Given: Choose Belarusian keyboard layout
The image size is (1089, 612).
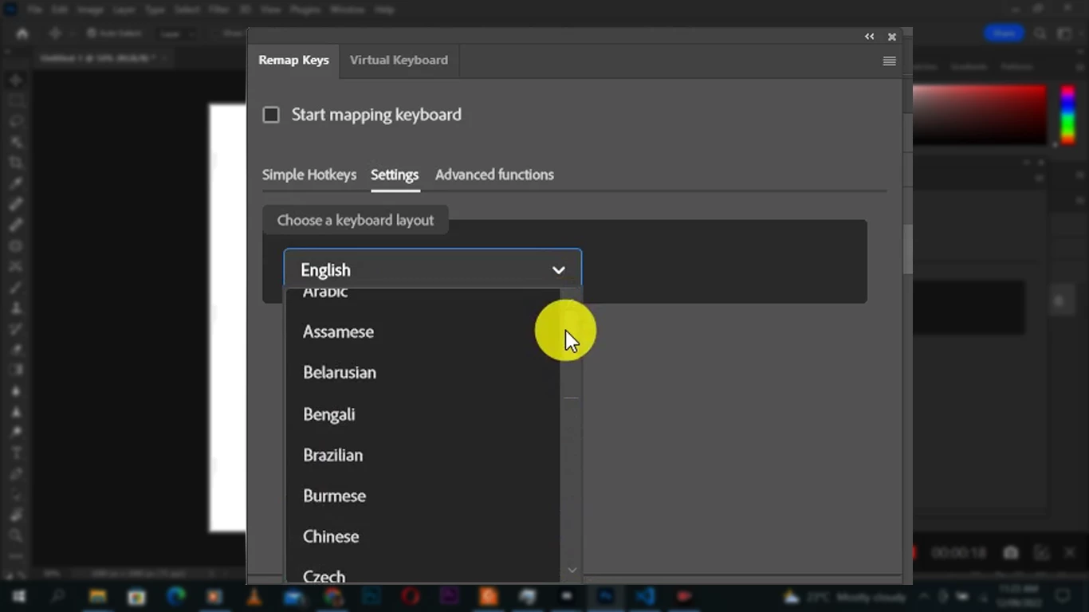Looking at the screenshot, I should [423, 372].
